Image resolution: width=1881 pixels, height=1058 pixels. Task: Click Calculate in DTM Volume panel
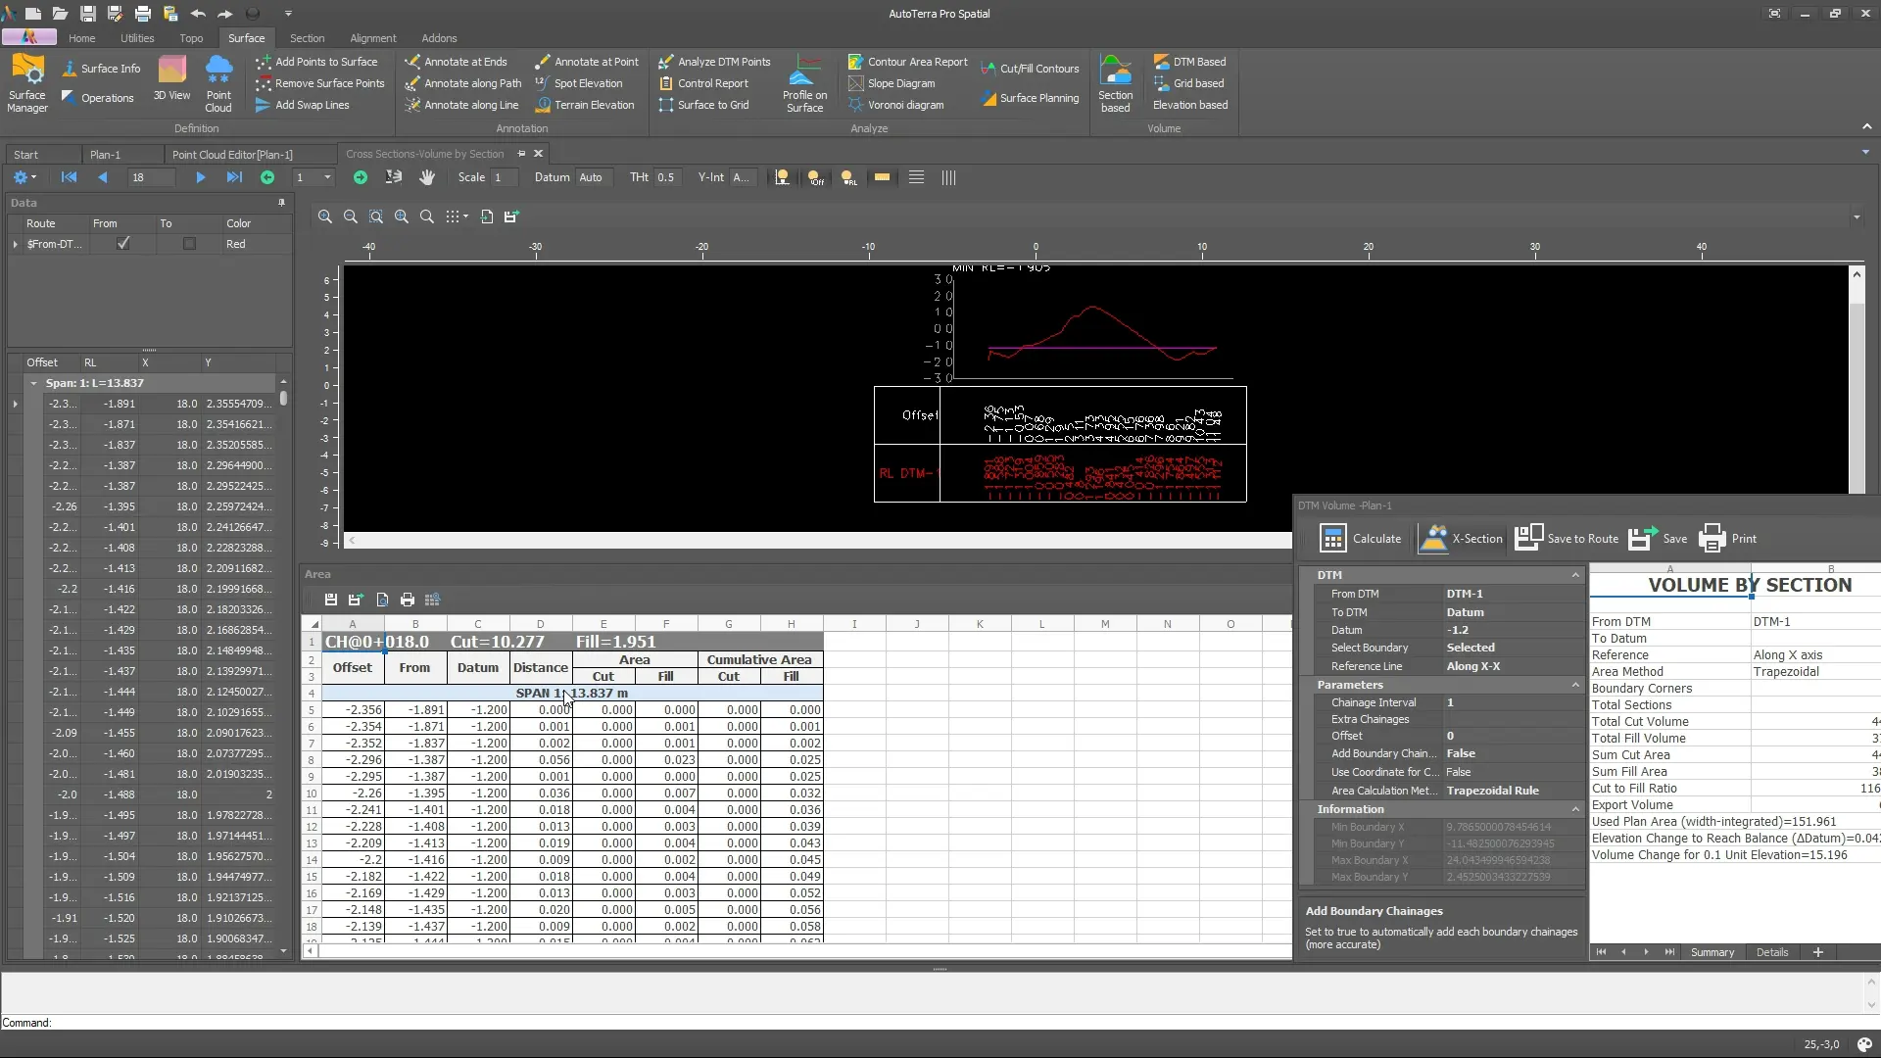coord(1361,539)
